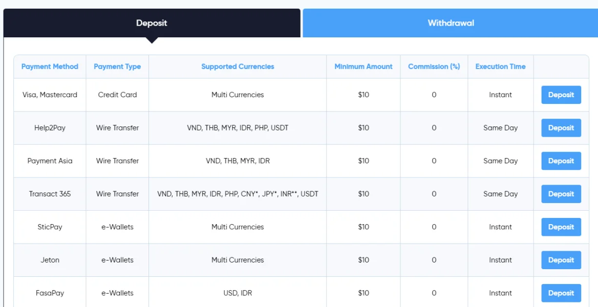
Task: Click the SticPay payment method cell
Action: (x=50, y=227)
